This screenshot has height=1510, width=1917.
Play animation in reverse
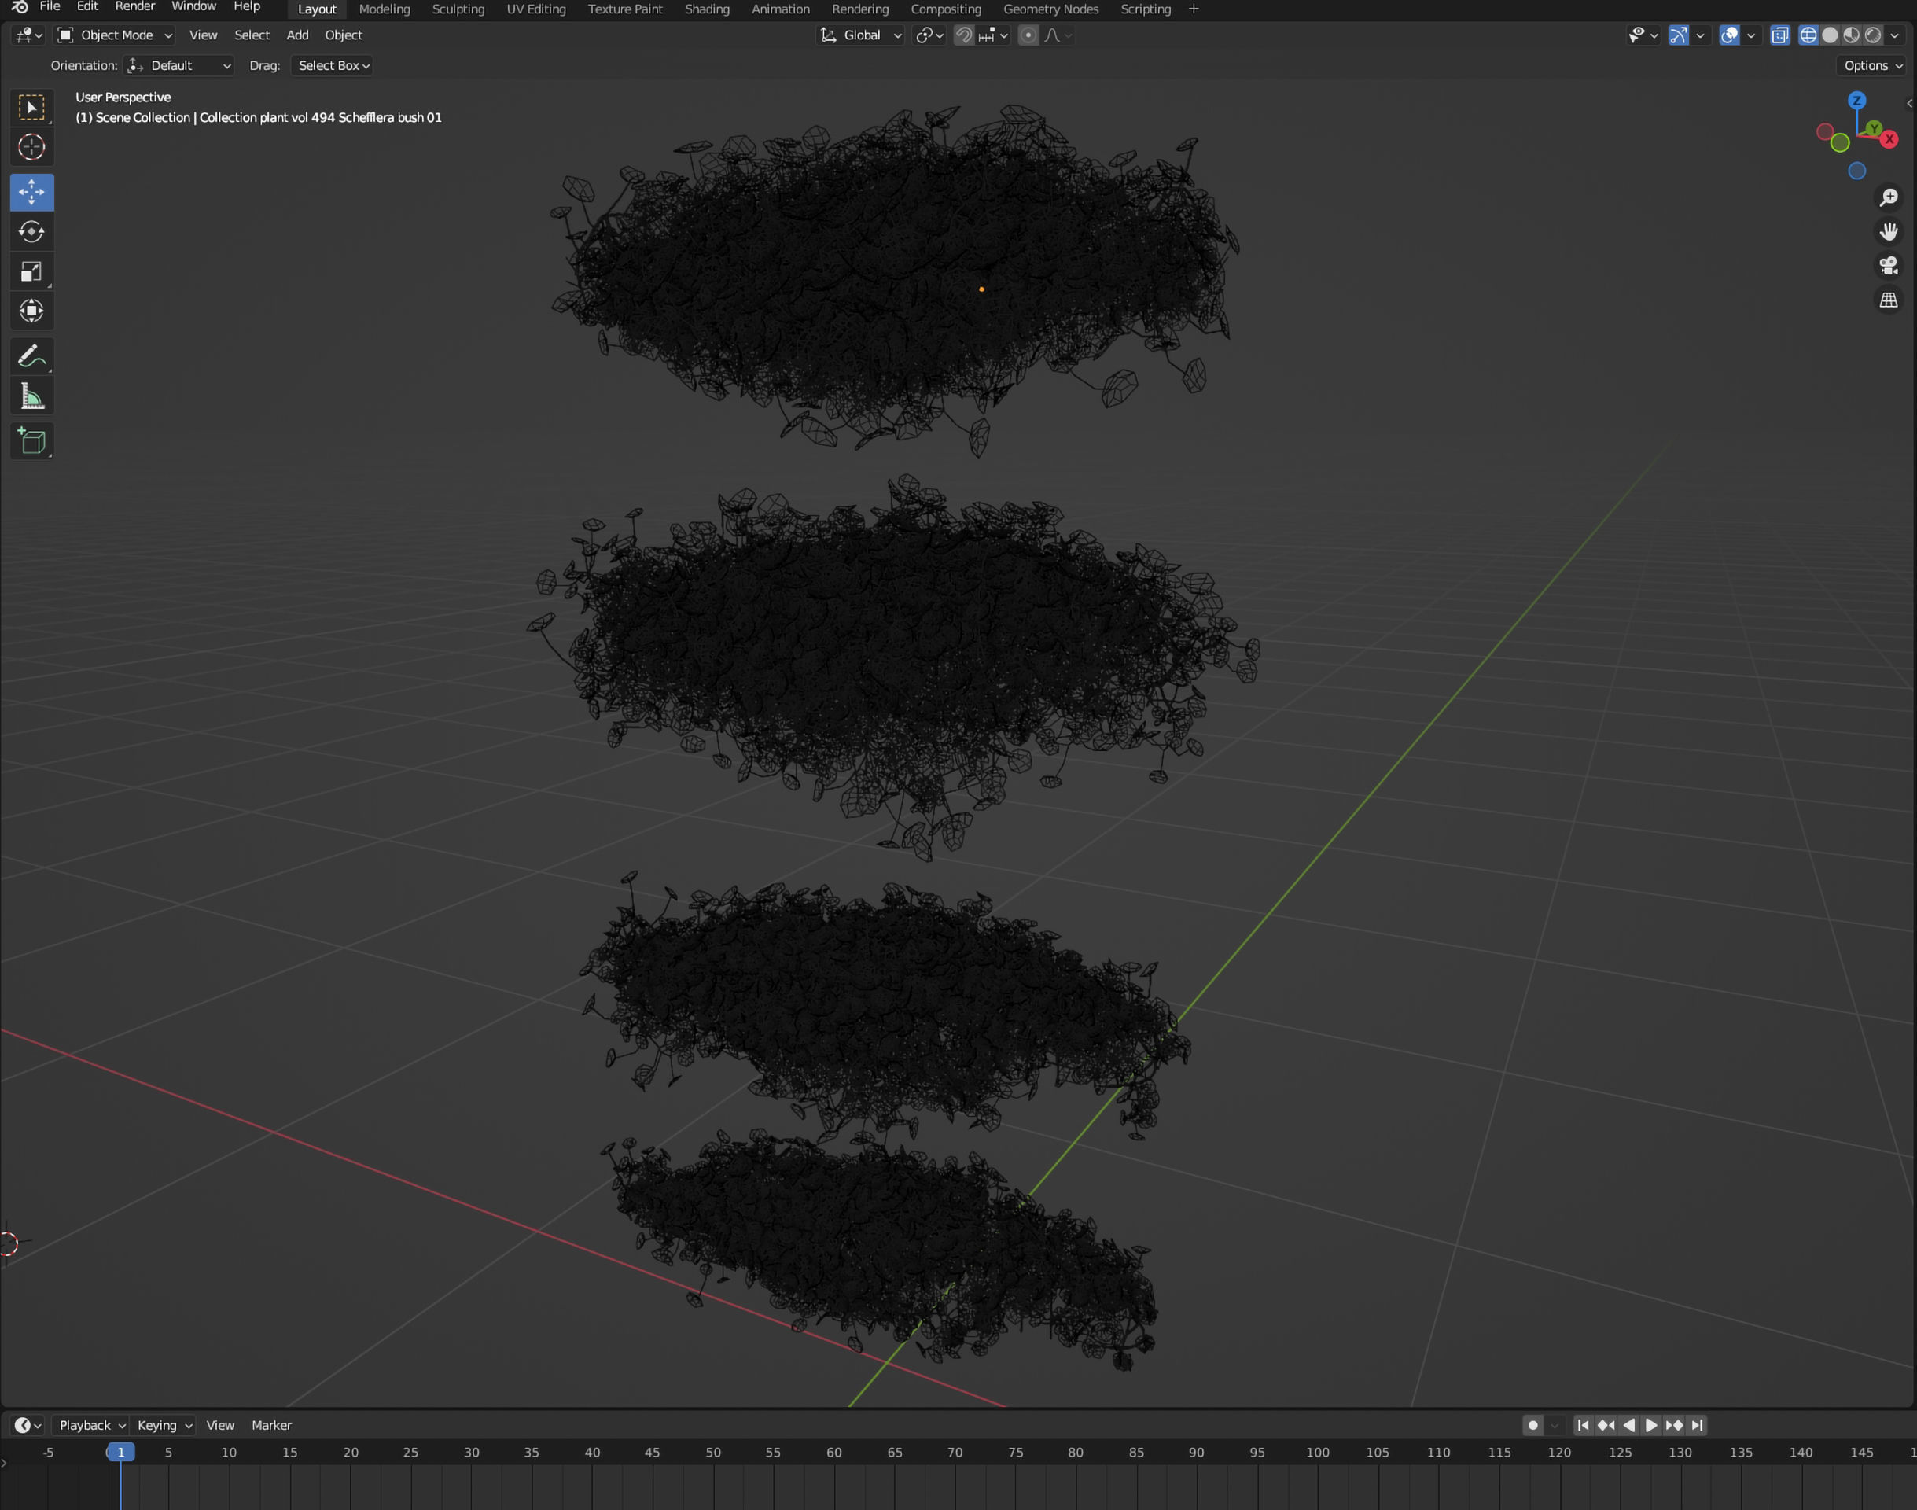point(1629,1425)
